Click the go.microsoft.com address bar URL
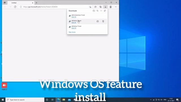181x102 pixels. [x=40, y=7]
